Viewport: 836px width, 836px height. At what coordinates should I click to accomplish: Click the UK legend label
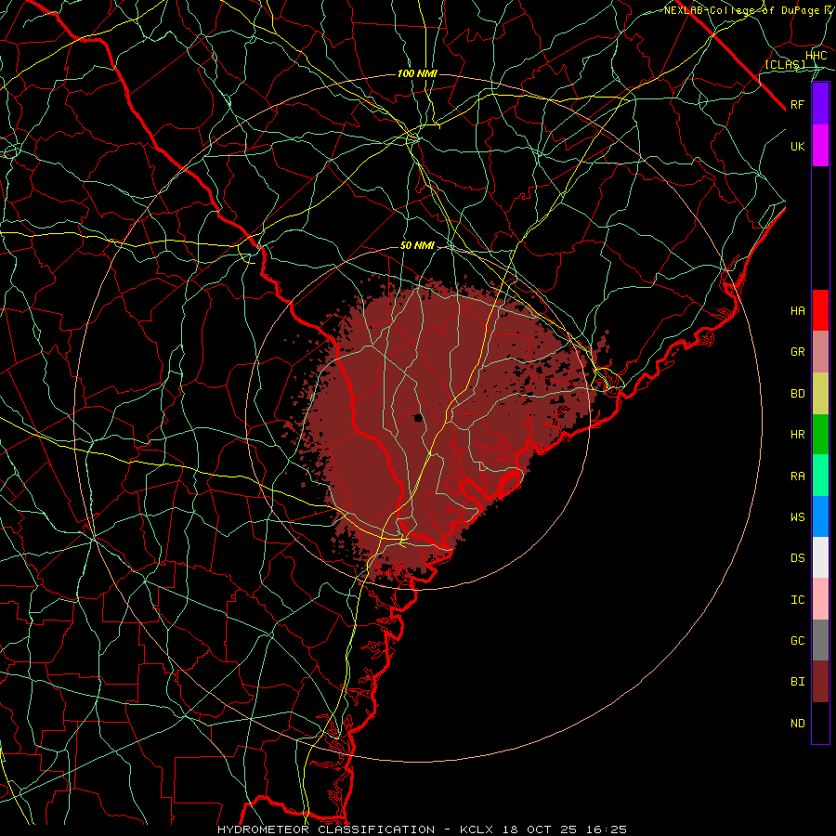797,146
